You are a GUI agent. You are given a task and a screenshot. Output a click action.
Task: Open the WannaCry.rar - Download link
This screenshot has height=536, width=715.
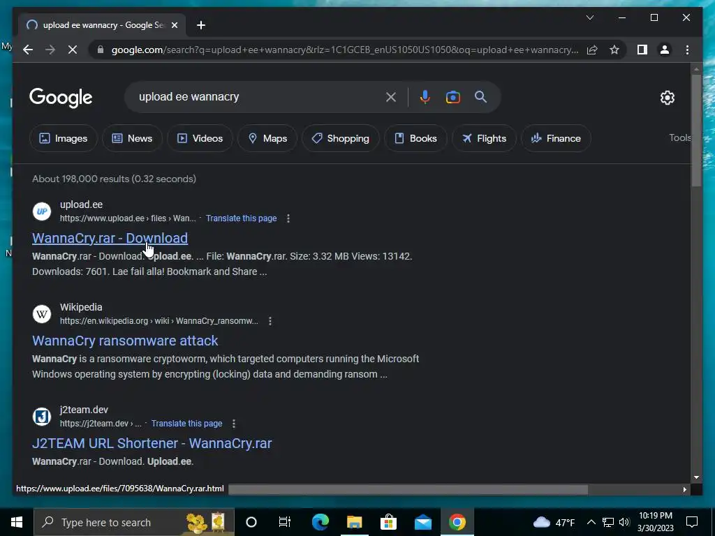(110, 238)
